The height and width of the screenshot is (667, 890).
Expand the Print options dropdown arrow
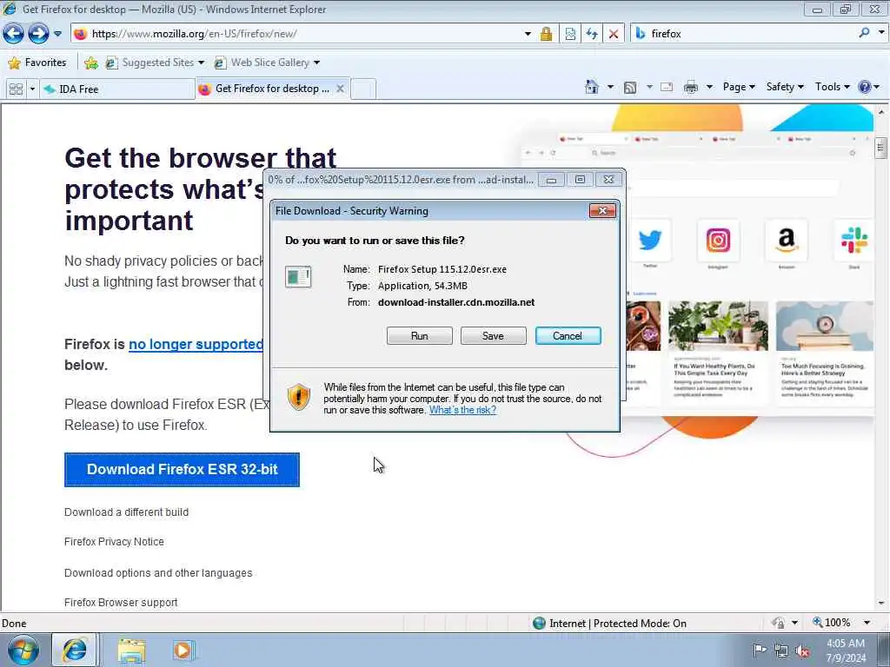[709, 87]
